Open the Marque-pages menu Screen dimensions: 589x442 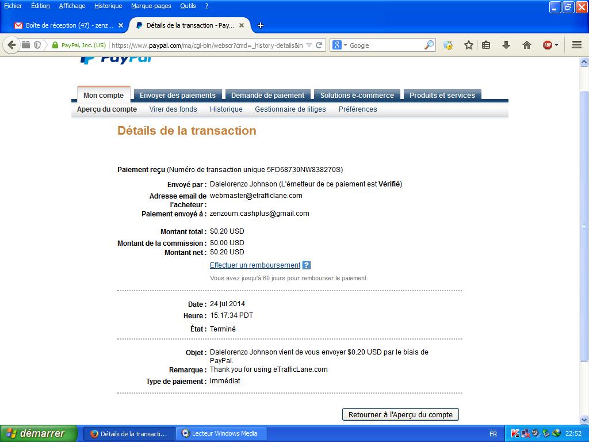[x=151, y=6]
